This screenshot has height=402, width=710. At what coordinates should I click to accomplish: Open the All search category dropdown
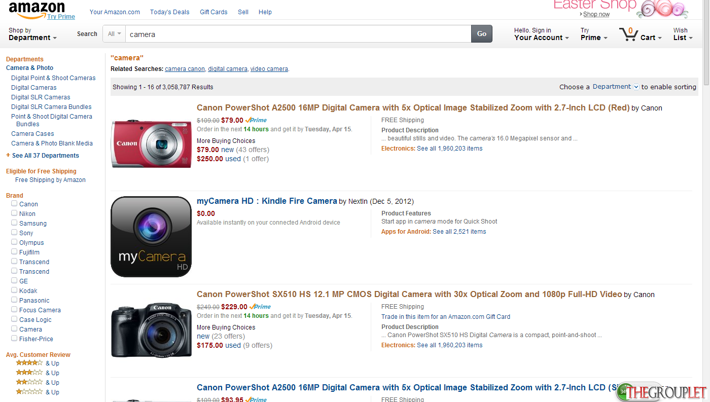(x=114, y=34)
